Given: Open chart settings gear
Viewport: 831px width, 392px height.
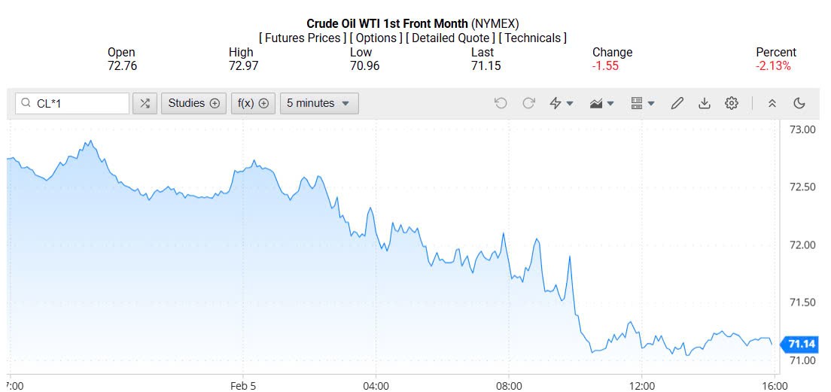Looking at the screenshot, I should click(731, 103).
